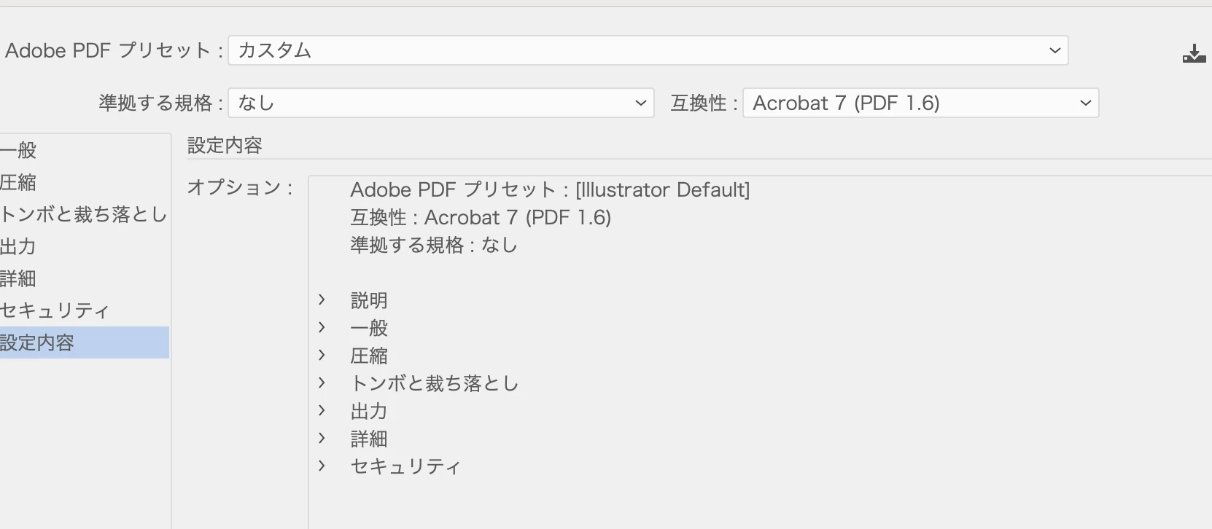
Task: Click the 圧縮 row label in options
Action: (369, 356)
